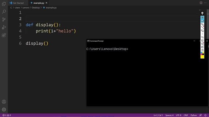
Task: Click the yellow current color swatch
Action: coord(202,57)
